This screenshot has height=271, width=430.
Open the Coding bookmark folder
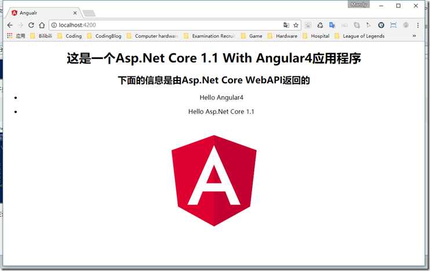[70, 36]
